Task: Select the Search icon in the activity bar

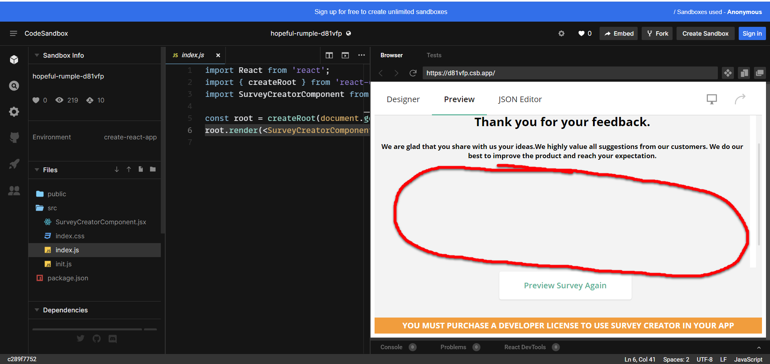Action: click(x=14, y=85)
